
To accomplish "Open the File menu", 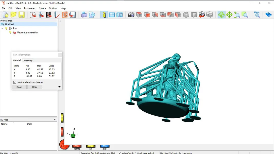I will click(4, 8).
